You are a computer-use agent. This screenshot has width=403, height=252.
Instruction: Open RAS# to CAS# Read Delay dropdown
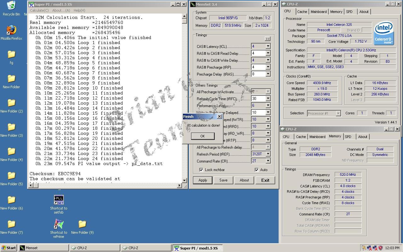[x=268, y=53]
